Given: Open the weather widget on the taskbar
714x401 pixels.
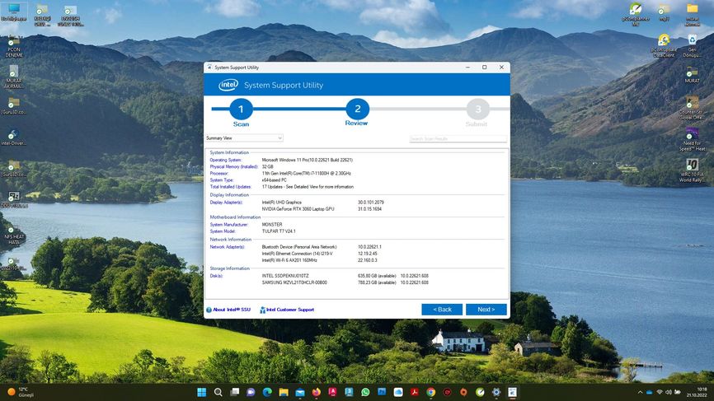Looking at the screenshot, I should (x=21, y=393).
